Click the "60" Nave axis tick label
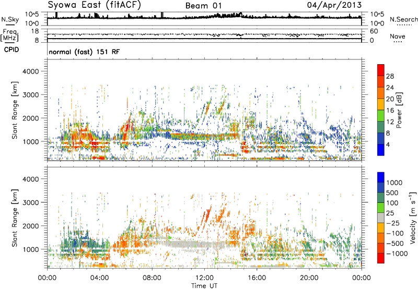 374,31
